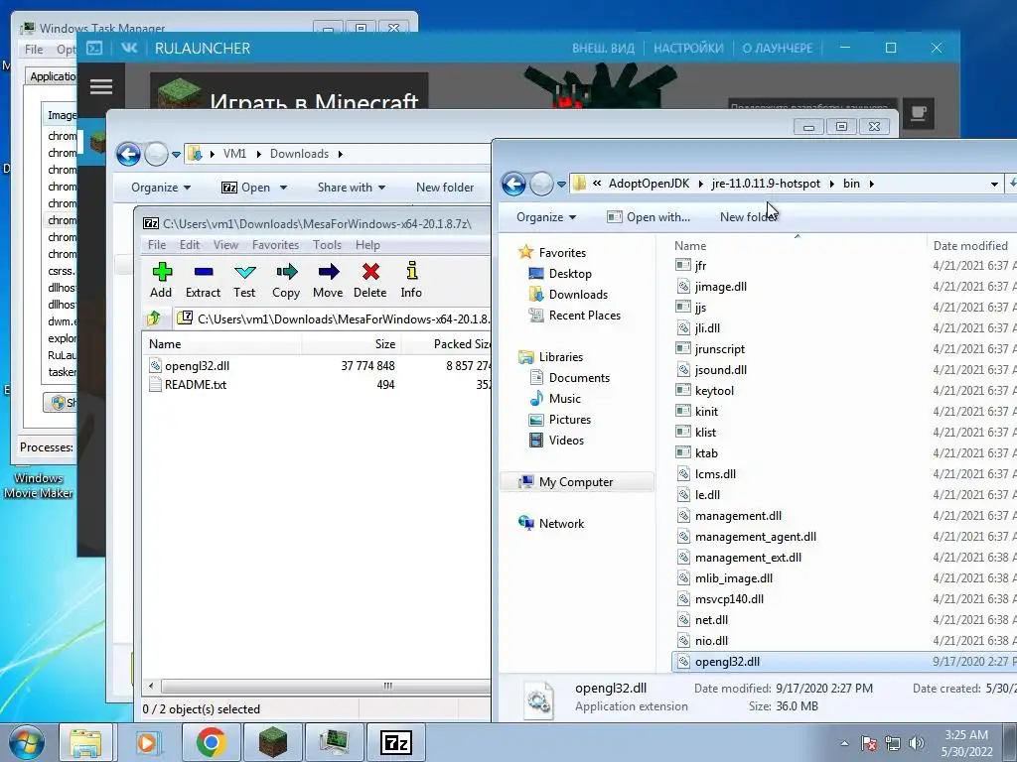Click the Move icon in 7-Zip
The height and width of the screenshot is (762, 1017).
[328, 272]
